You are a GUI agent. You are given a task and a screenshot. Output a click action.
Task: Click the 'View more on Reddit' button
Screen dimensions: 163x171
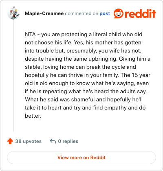pos(81,158)
